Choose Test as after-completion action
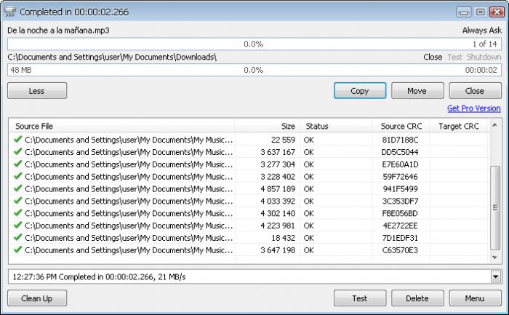 [454, 57]
